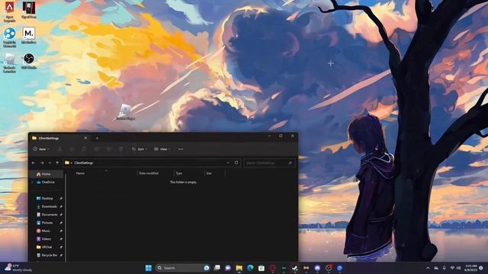Go back in File Explorer
The image size is (488, 274).
[34, 163]
